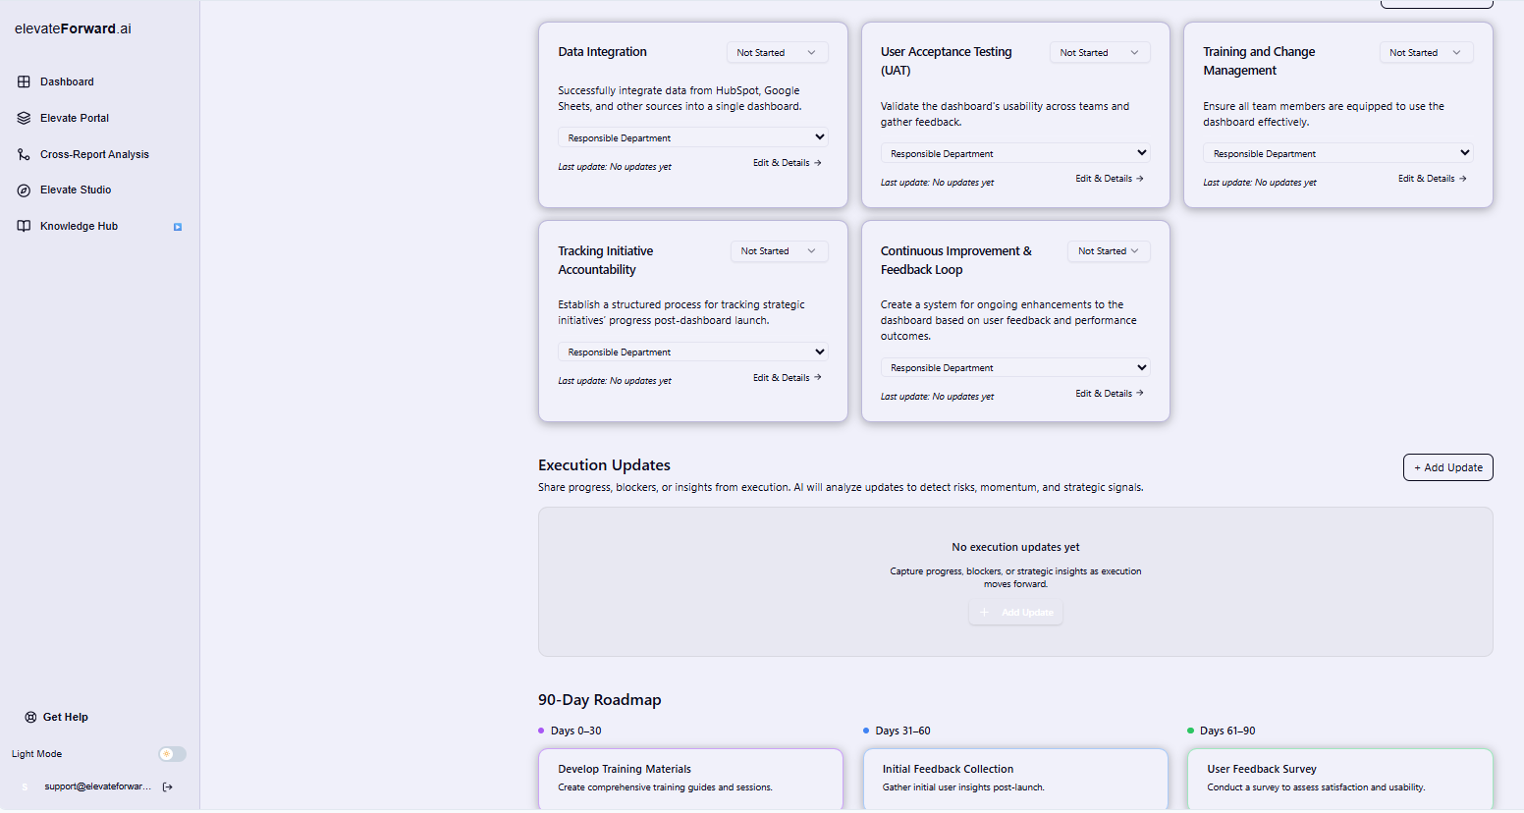Open Elevate Portal via its stacked layers icon
This screenshot has width=1524, height=813.
pyautogui.click(x=24, y=118)
